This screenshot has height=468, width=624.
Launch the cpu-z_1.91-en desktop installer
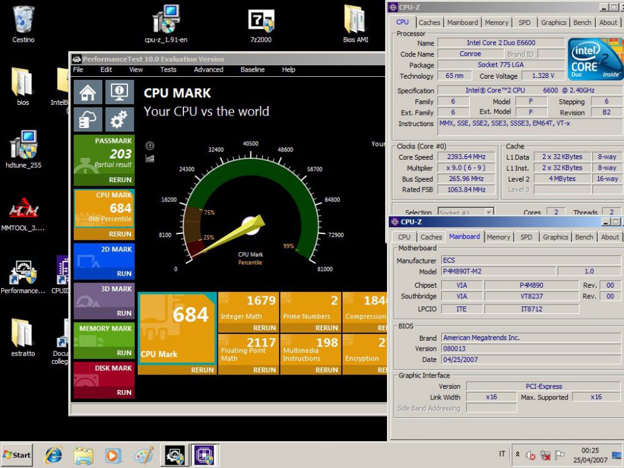tap(166, 22)
